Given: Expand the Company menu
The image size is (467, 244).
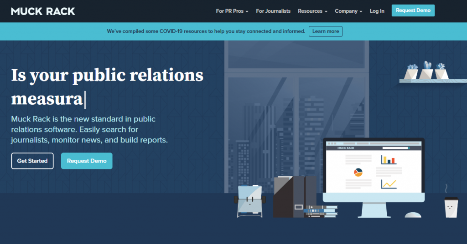Looking at the screenshot, I should pyautogui.click(x=348, y=11).
